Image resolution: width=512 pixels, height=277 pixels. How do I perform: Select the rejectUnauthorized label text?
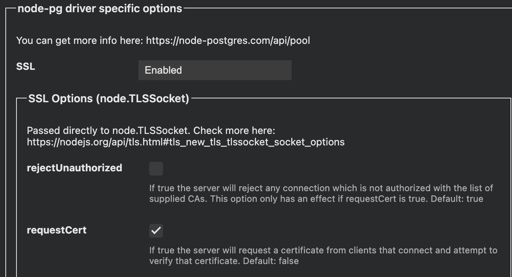point(74,168)
